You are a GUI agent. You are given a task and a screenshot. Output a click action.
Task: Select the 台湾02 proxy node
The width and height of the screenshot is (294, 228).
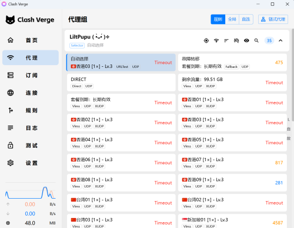(x=232, y=203)
